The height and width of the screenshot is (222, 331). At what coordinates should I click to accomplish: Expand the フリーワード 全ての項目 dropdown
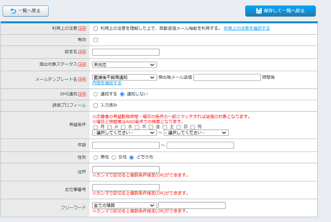point(124,205)
